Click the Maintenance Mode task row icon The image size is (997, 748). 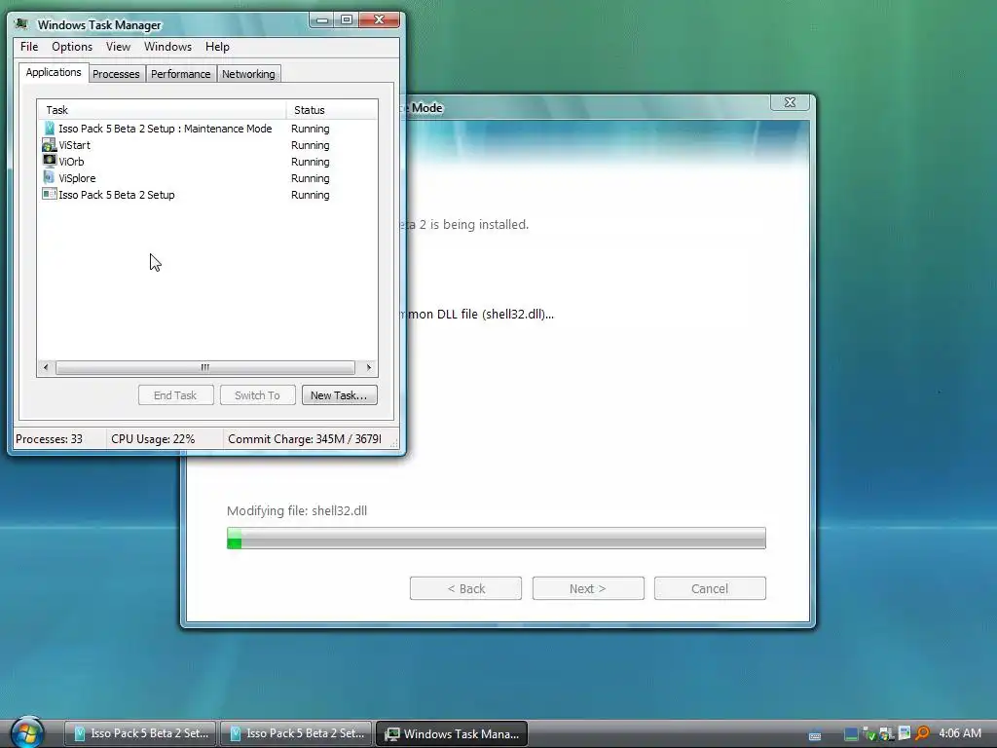pos(49,128)
